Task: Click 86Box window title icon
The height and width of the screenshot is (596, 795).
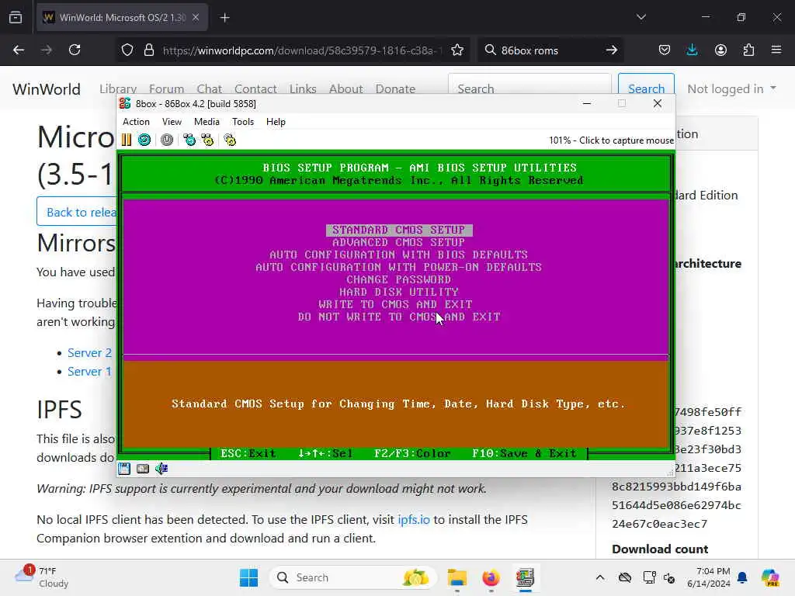Action: click(x=125, y=103)
